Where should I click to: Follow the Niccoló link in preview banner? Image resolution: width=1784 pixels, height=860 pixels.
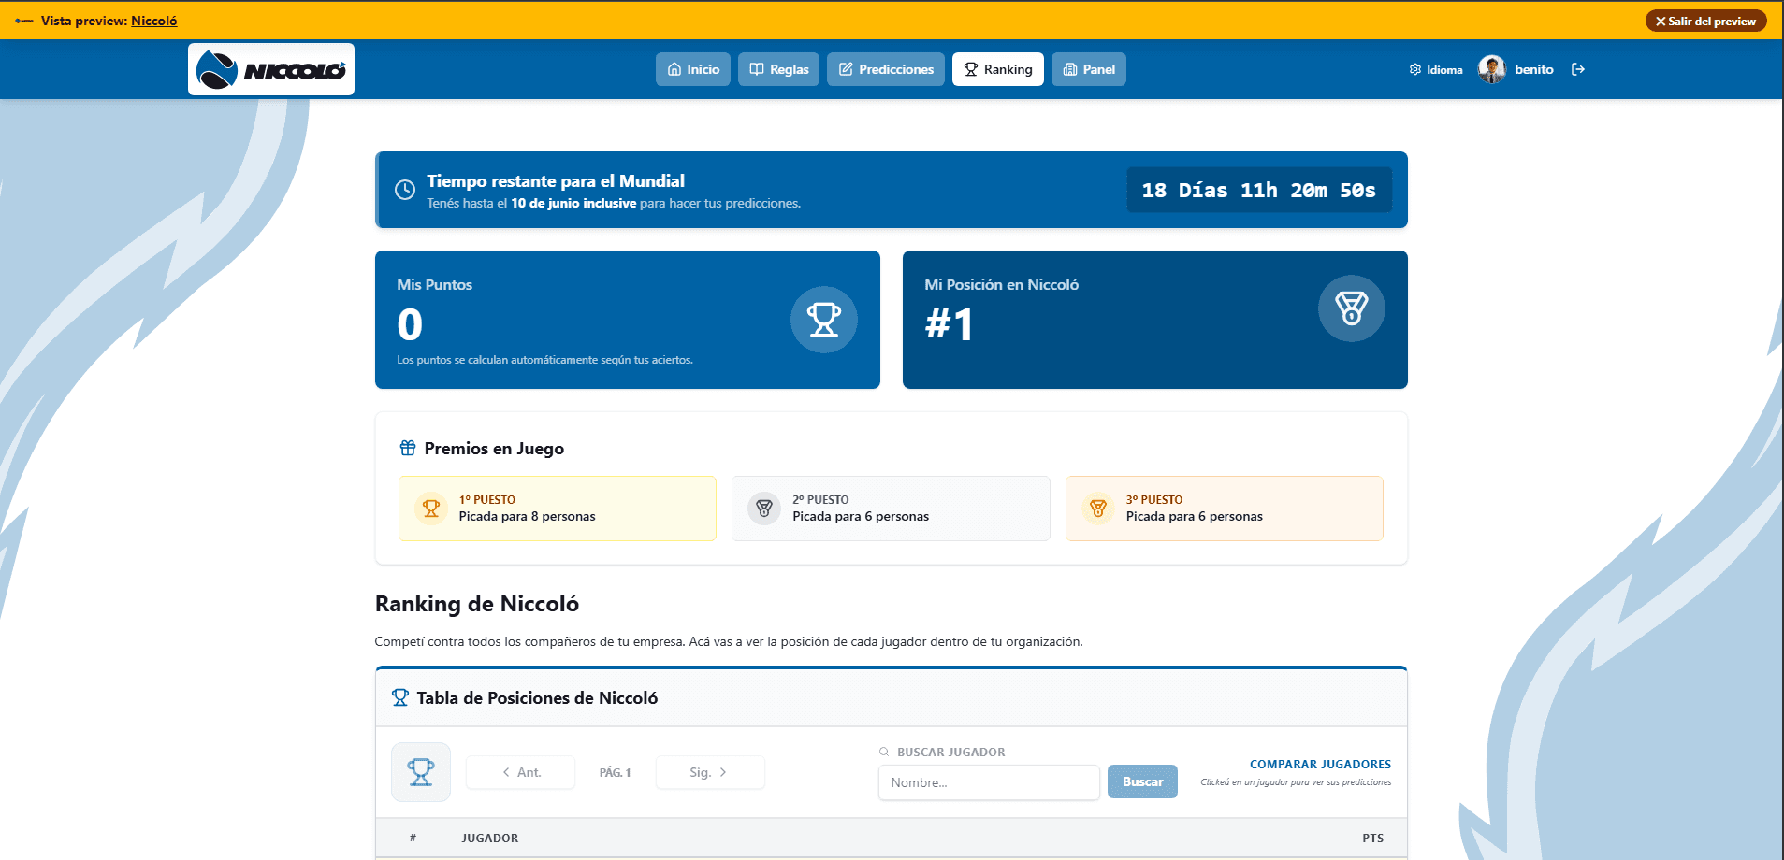[x=154, y=21]
